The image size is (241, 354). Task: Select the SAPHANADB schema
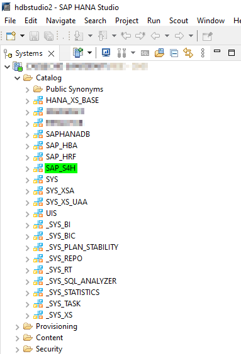[68, 134]
